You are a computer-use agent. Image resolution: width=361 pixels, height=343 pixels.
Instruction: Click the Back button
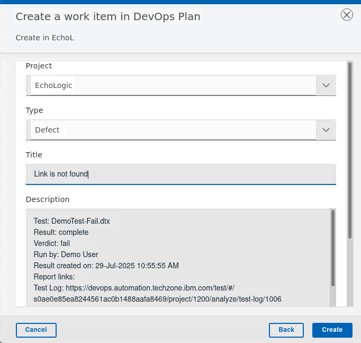(286, 330)
